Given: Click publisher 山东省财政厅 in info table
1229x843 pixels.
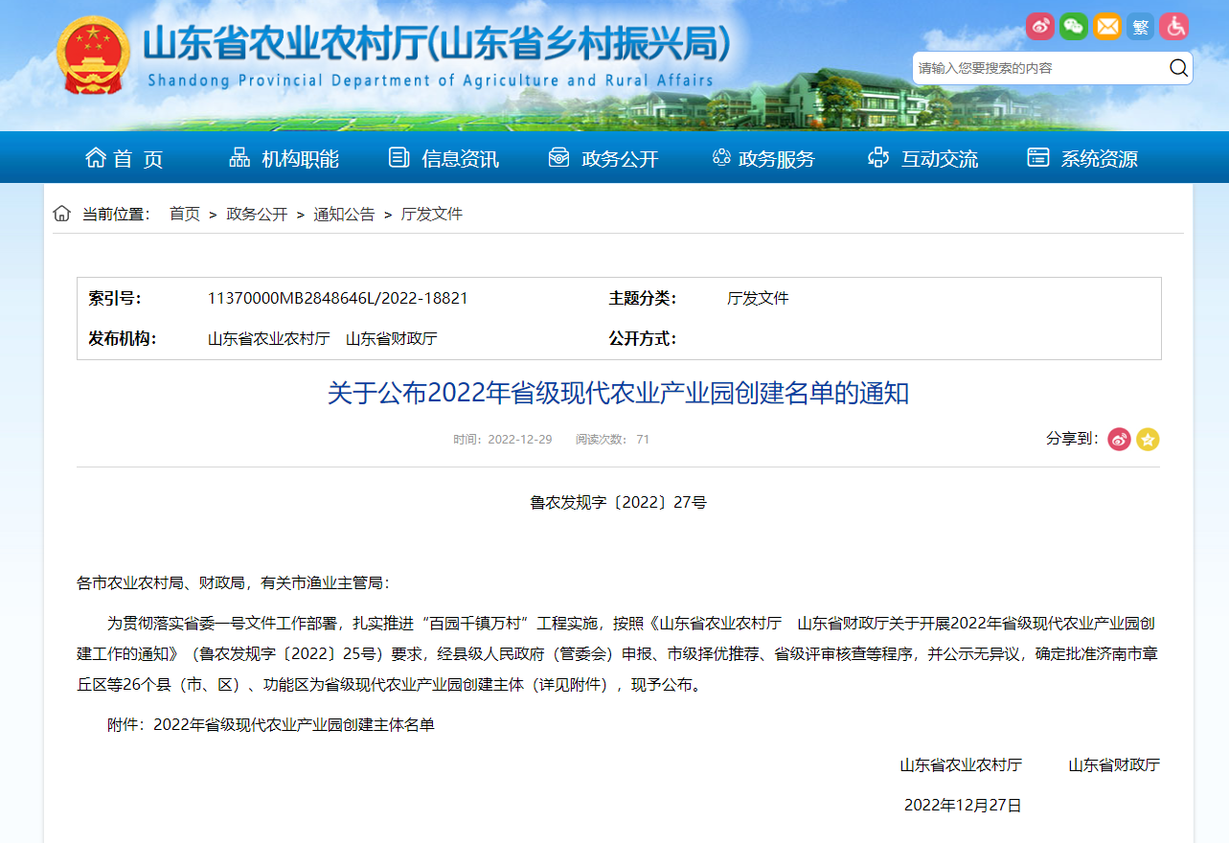Looking at the screenshot, I should coord(392,338).
